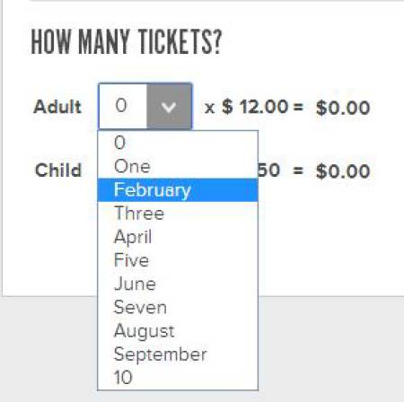Click the Adult row $0.00 total
The image size is (404, 402).
pyautogui.click(x=343, y=108)
